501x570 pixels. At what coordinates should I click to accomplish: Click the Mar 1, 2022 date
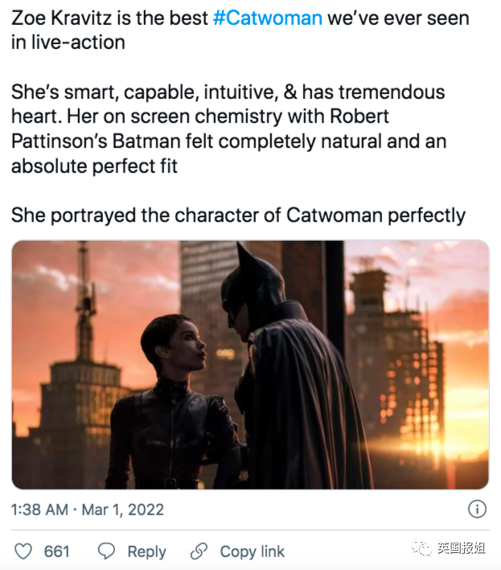pyautogui.click(x=123, y=510)
